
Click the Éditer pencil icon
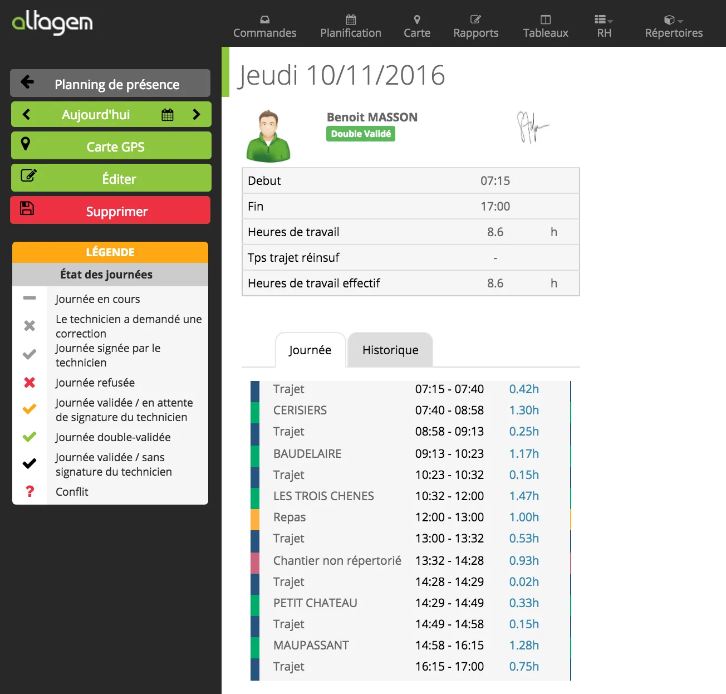(28, 175)
